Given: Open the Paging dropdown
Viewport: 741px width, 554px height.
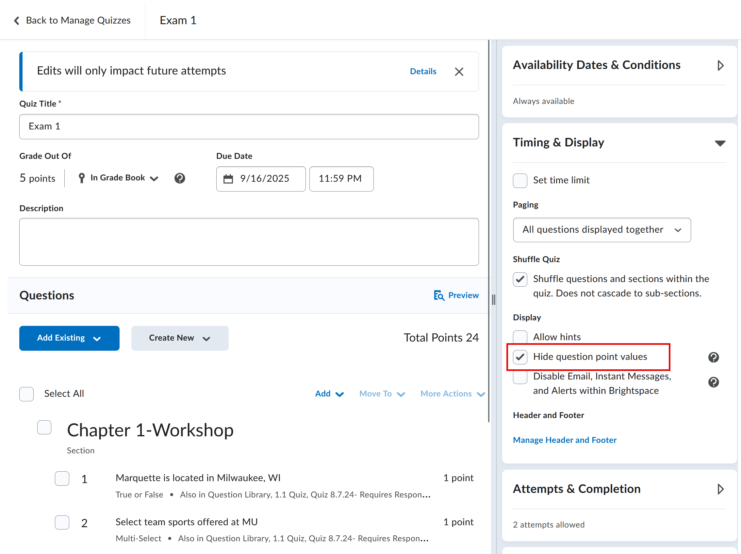Looking at the screenshot, I should pos(601,230).
